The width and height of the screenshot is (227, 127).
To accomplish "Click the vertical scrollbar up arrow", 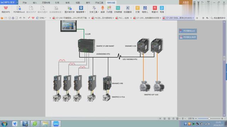I will click(224, 22).
